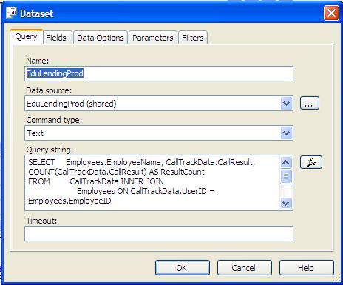The width and height of the screenshot is (343, 285).
Task: Open the expression editor fx button
Action: 311,162
